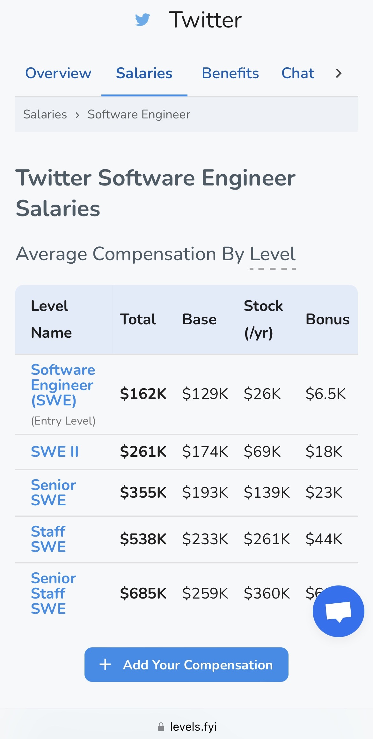Click the Salaries breadcrumb link

coord(45,115)
